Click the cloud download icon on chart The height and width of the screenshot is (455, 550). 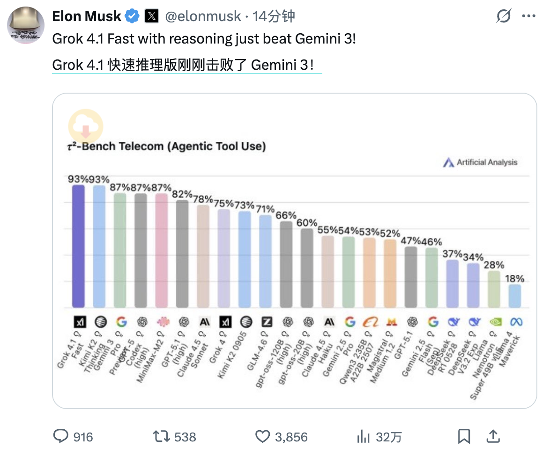point(86,125)
